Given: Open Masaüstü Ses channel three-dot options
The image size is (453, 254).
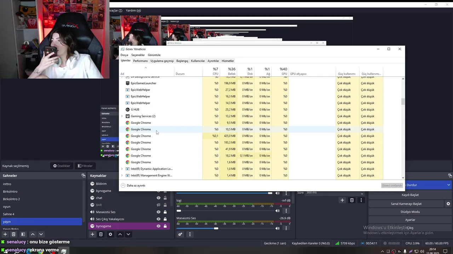Looking at the screenshot, I should [x=286, y=228].
